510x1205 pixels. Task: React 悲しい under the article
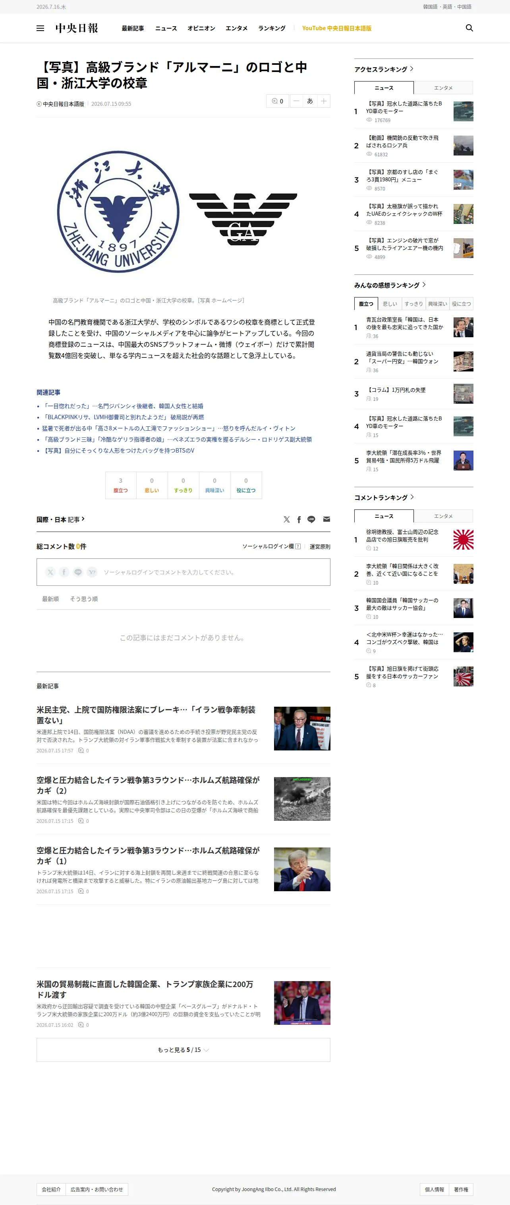tap(152, 485)
